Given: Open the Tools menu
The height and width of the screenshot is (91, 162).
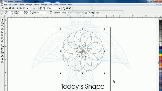Looking at the screenshot, I should tap(56, 5).
